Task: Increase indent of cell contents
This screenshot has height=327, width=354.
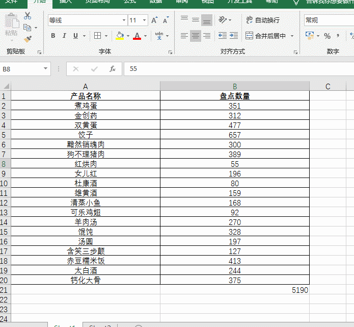Action: pyautogui.click(x=234, y=36)
